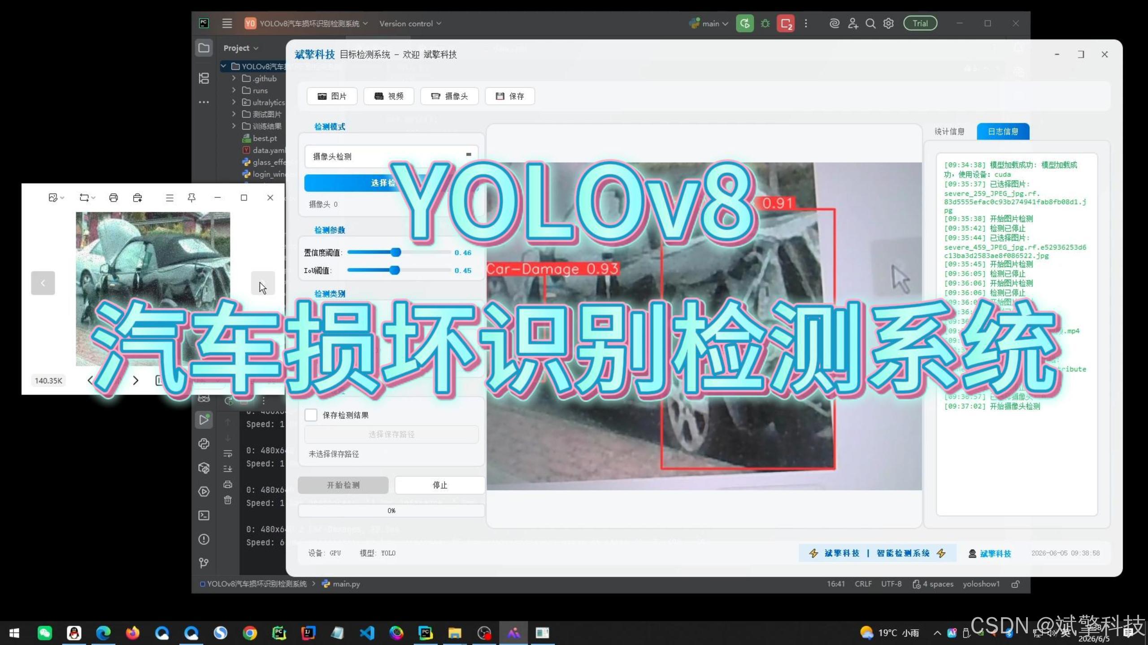Screen dimensions: 1148x645
Task: Expand the .github folder
Action: point(234,78)
